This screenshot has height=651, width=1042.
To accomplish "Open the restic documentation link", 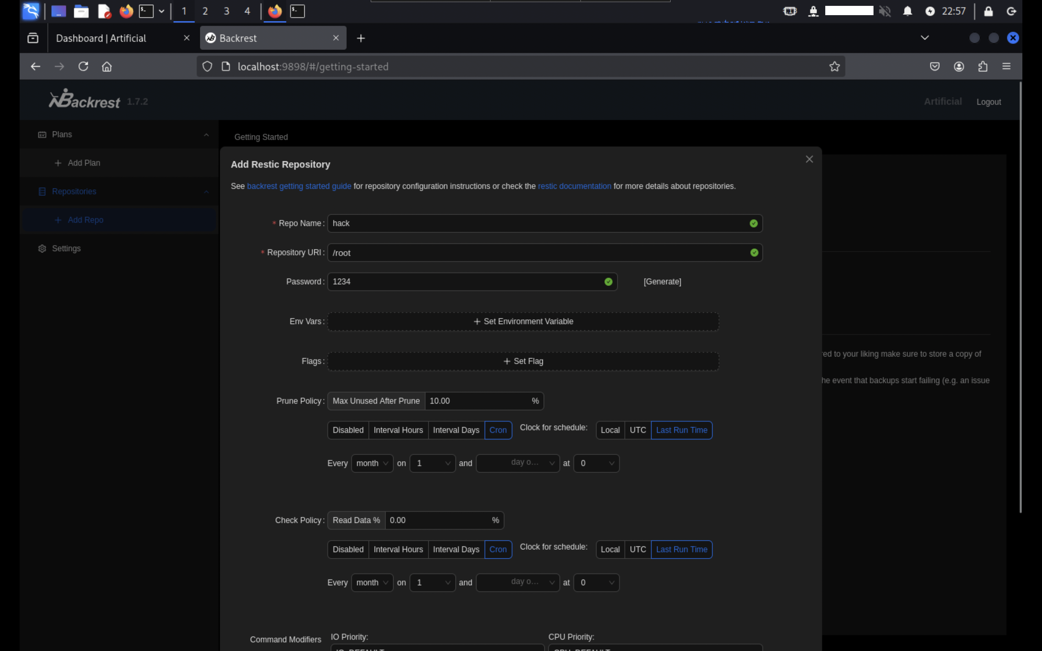I will (574, 186).
